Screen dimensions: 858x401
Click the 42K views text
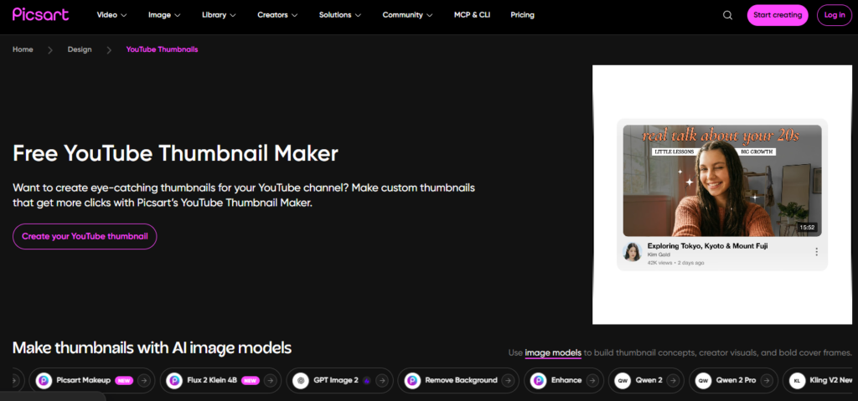[659, 263]
